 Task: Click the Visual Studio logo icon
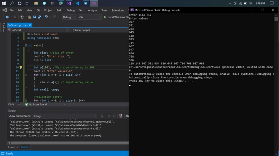coord(4,10)
